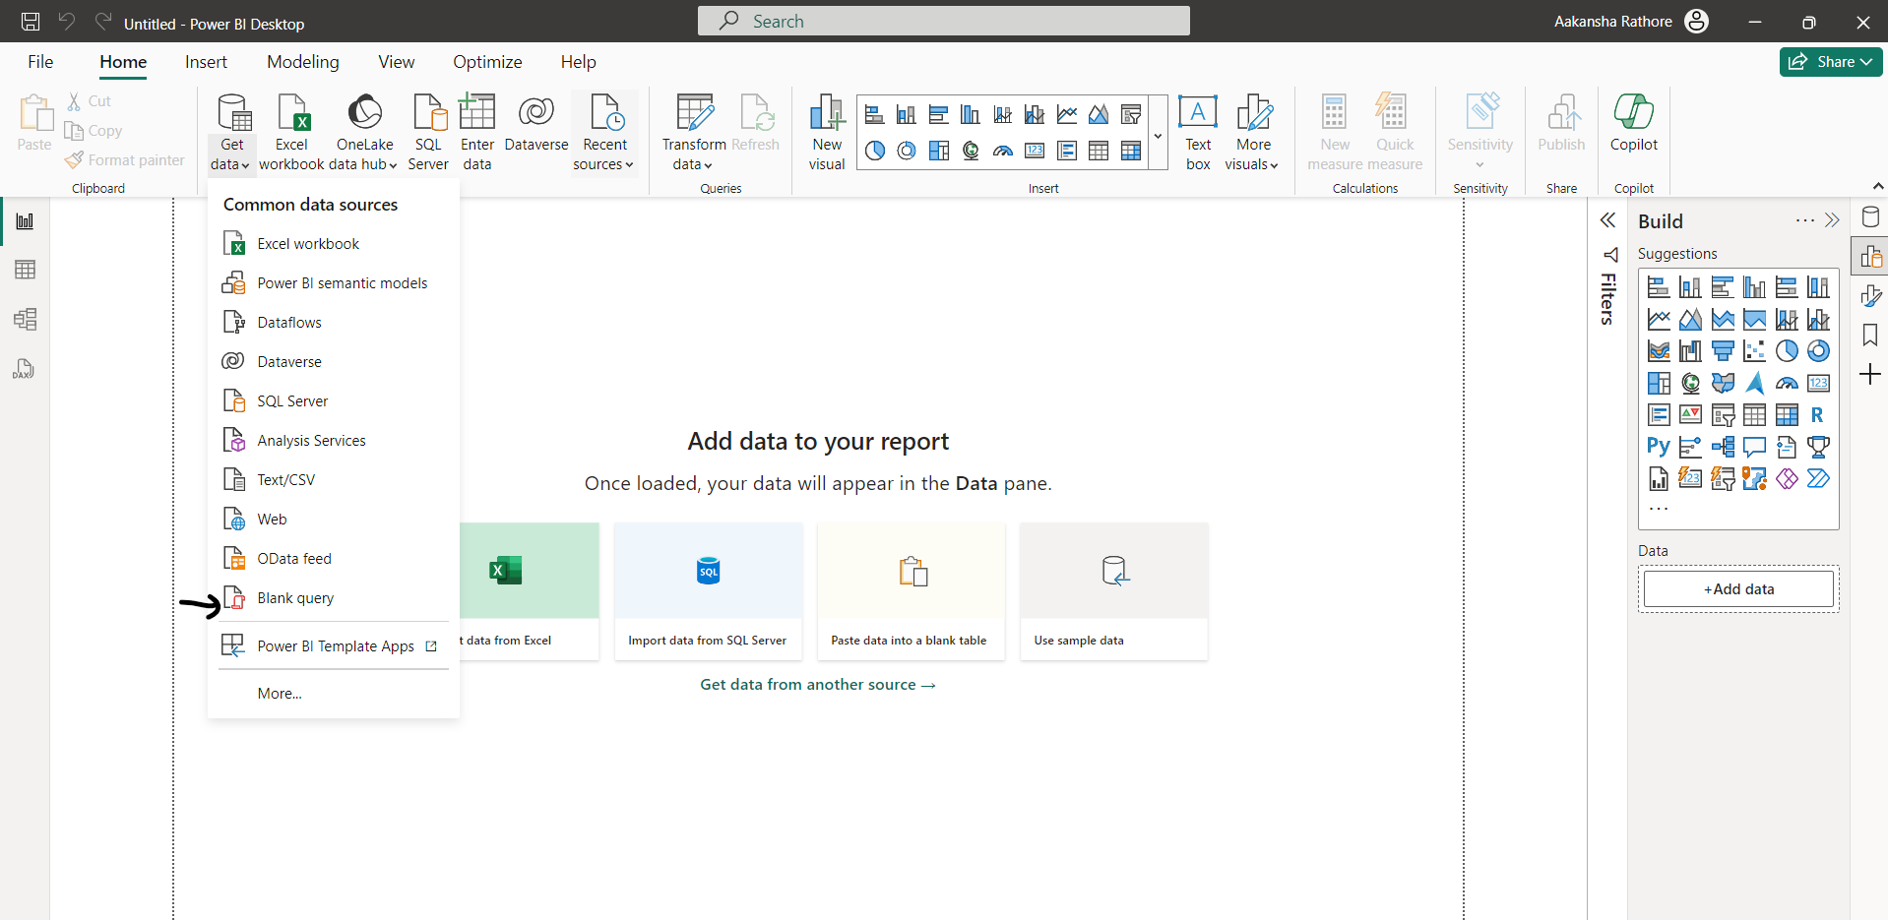The image size is (1888, 920).
Task: Select the funnel chart in Build pane
Action: [1723, 351]
